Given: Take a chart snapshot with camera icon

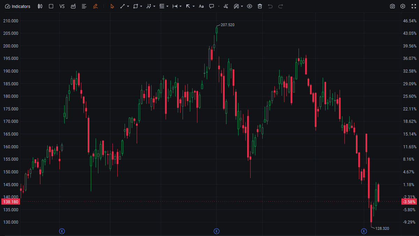Looking at the screenshot, I should tap(392, 6).
